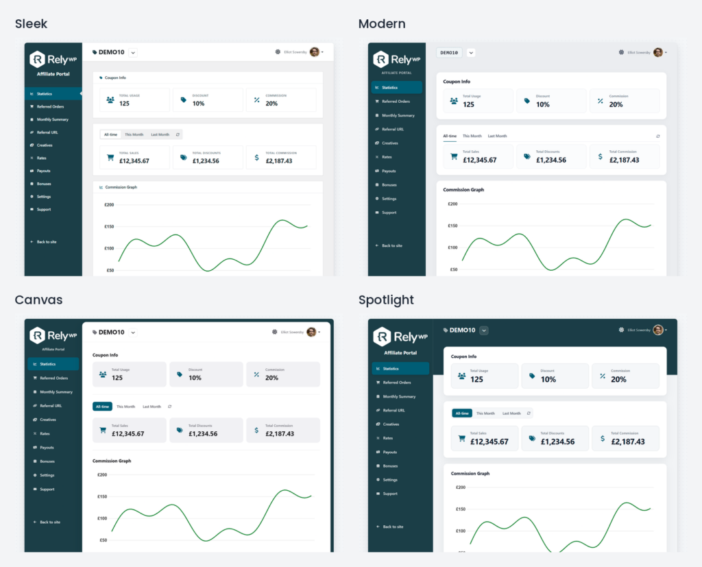Screen dimensions: 702x567
Task: Click the user avatar in the Modern header
Action: tap(658, 52)
